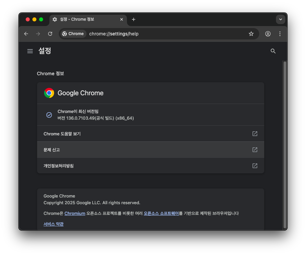Click the vertical page scrollbar

coord(285,144)
